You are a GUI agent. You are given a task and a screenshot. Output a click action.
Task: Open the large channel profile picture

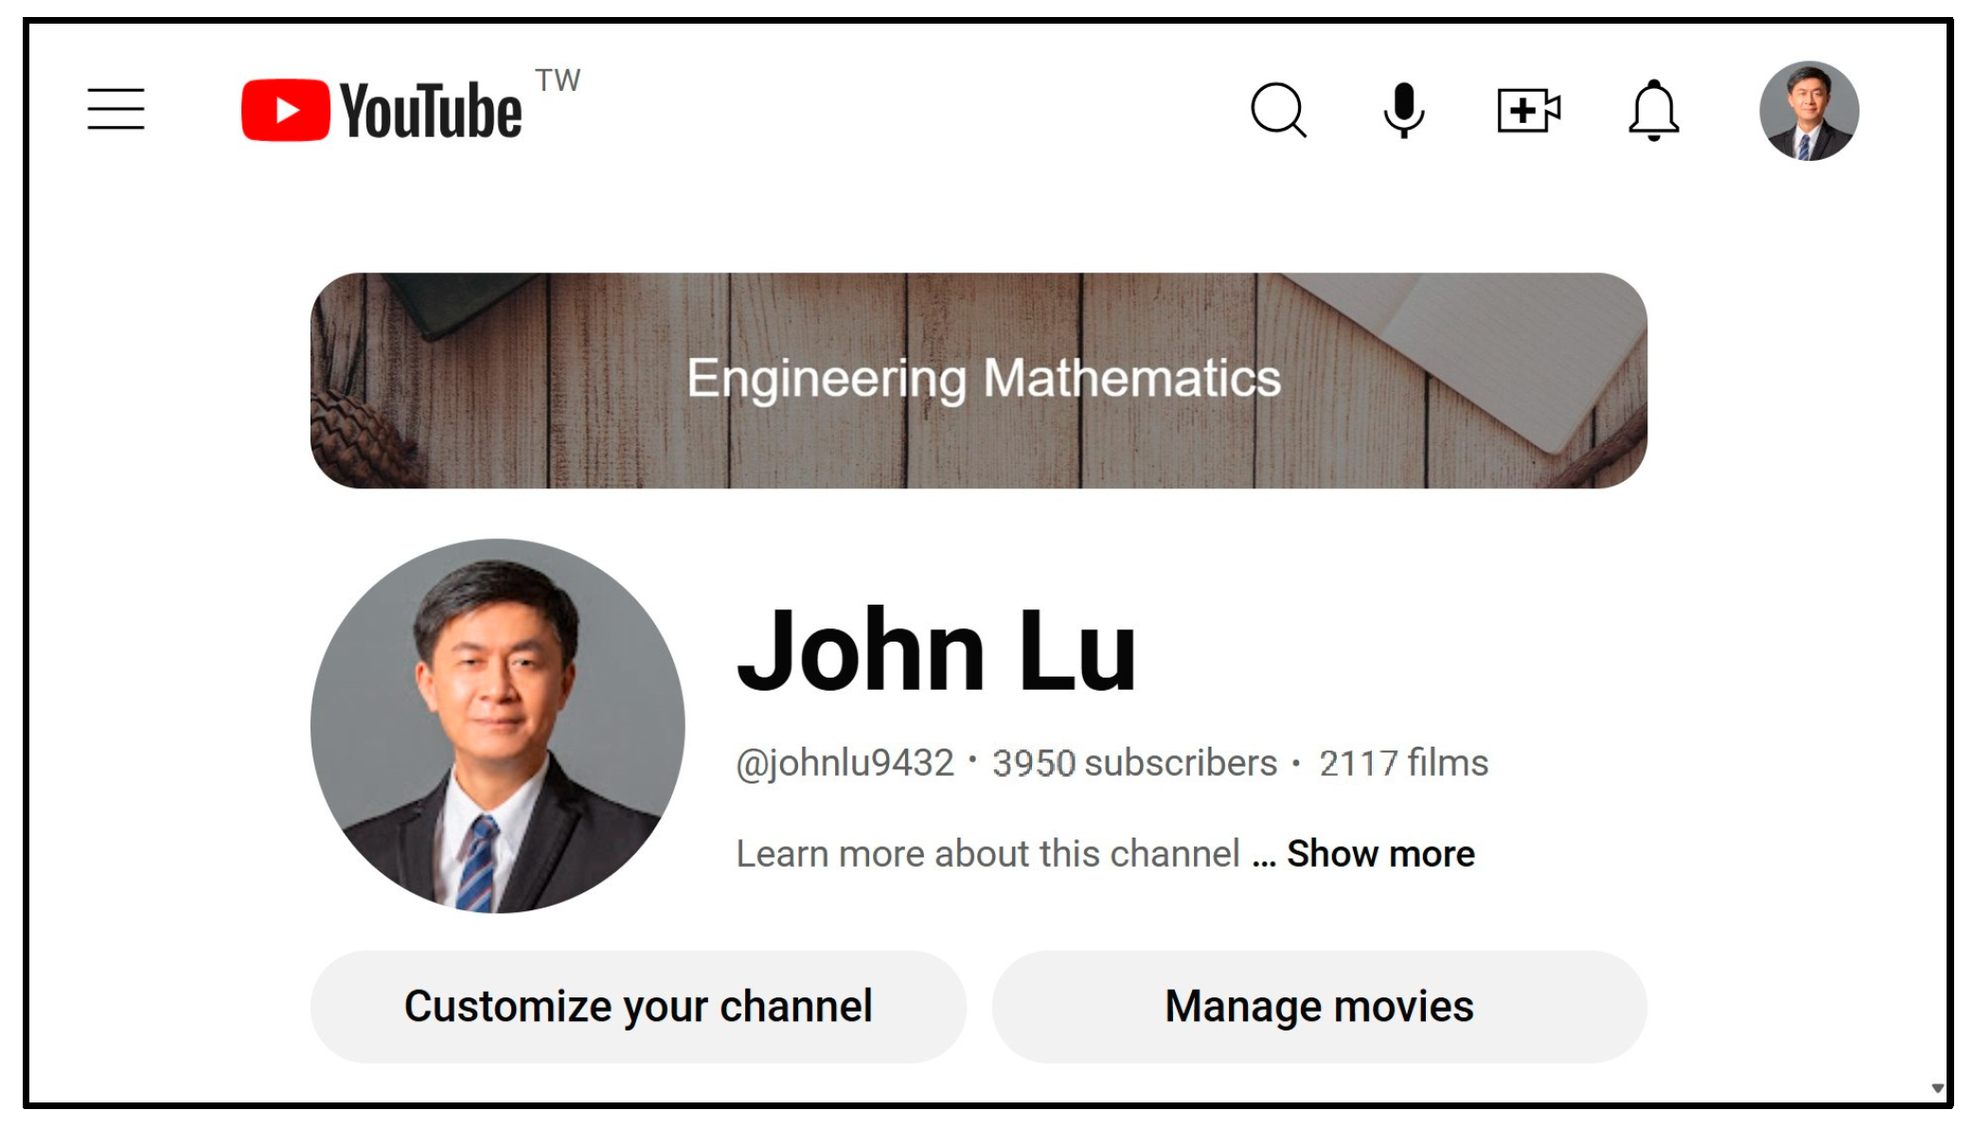(497, 726)
